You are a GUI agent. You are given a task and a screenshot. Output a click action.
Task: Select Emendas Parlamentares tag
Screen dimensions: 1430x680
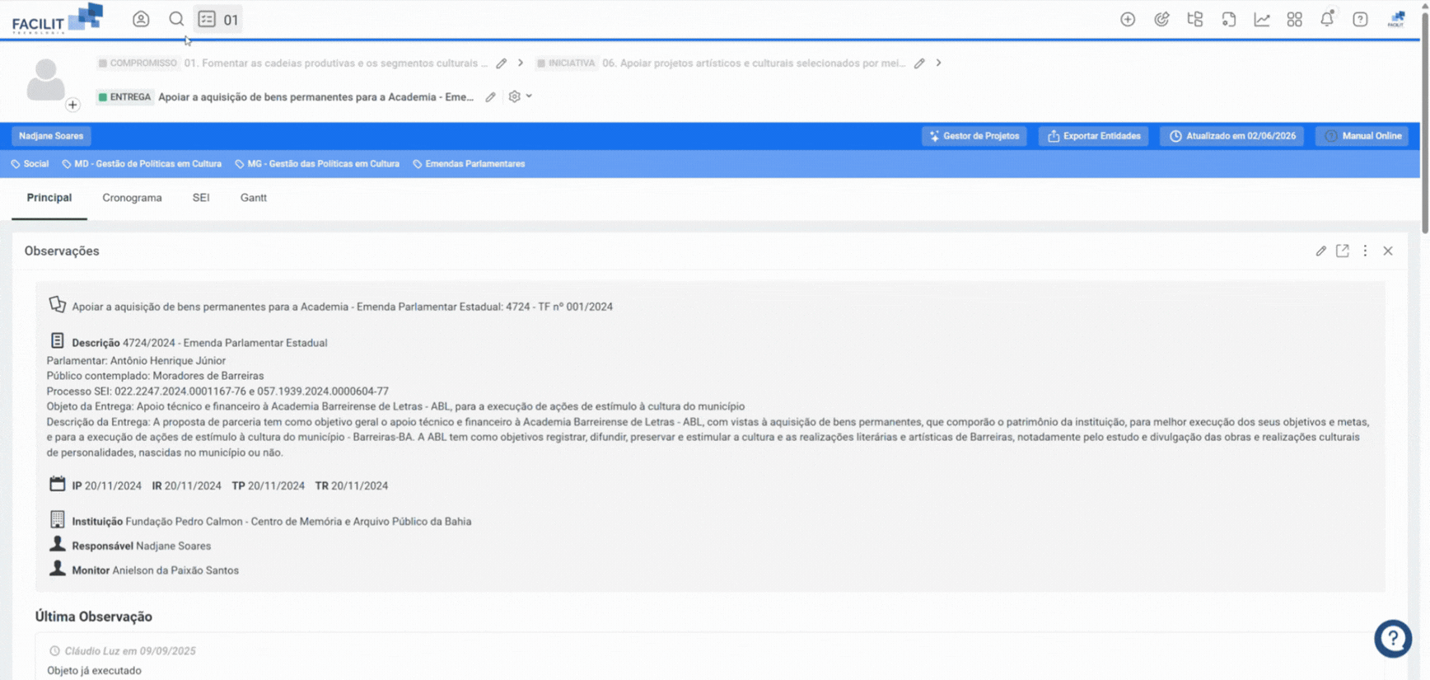pyautogui.click(x=469, y=164)
